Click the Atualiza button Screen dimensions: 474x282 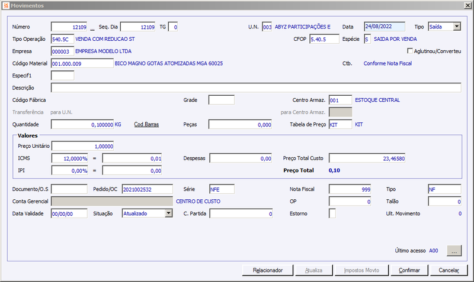click(314, 270)
